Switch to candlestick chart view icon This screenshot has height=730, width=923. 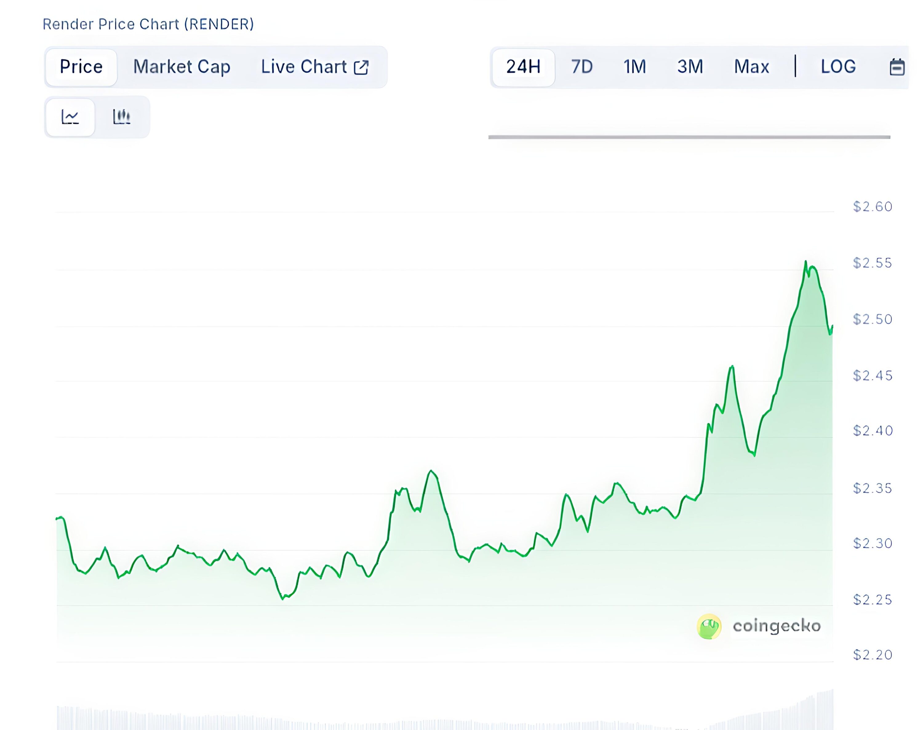tap(122, 117)
